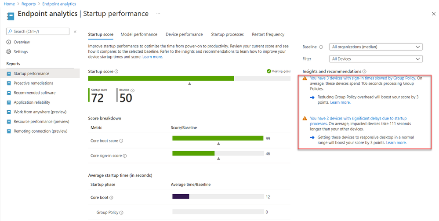
Task: Click the green Startup score progress bar
Action: click(161, 79)
